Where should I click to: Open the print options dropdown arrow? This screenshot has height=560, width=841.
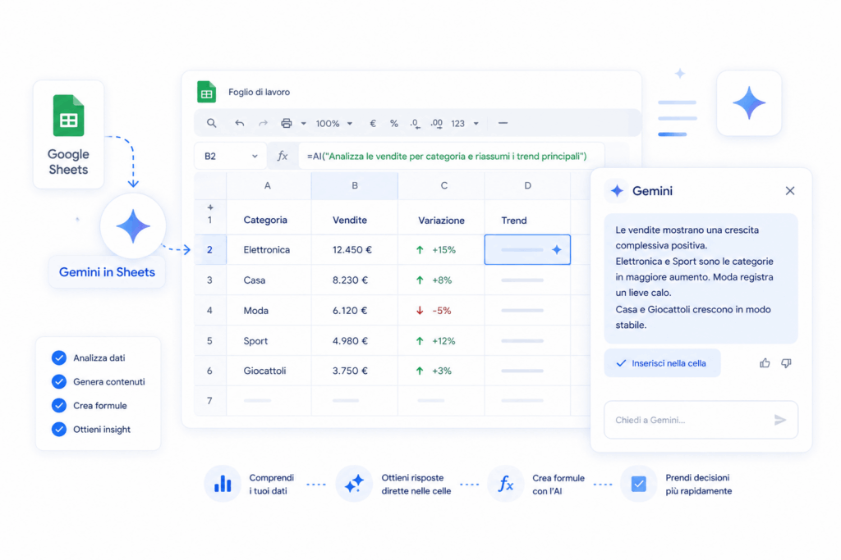click(304, 124)
